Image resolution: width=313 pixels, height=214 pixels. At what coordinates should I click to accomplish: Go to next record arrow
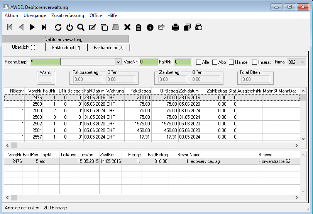[32, 27]
